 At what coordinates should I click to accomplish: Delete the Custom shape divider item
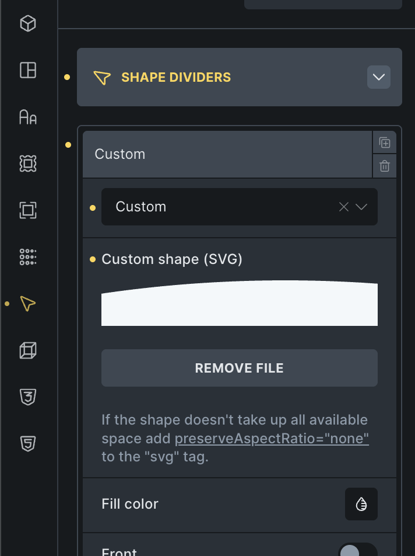point(385,166)
